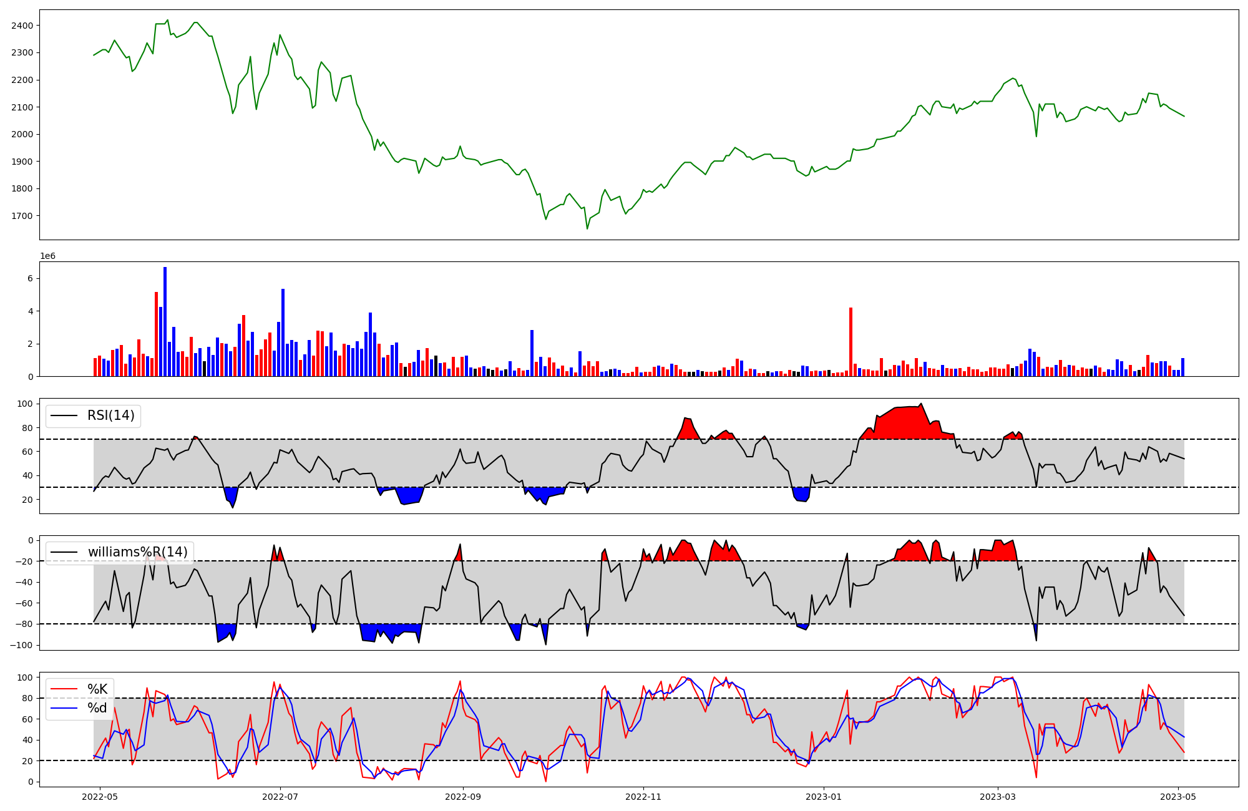1248x811 pixels.
Task: Click the 2023-03 x-axis date label
Action: point(998,797)
